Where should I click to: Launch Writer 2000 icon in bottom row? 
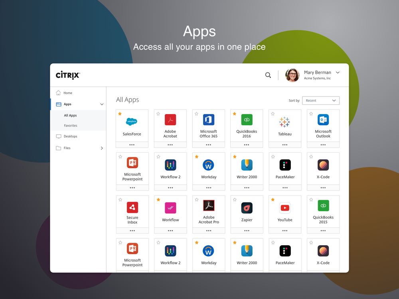click(247, 251)
